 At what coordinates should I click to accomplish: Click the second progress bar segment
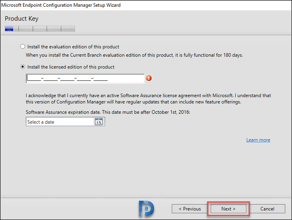pyautogui.click(x=26, y=29)
